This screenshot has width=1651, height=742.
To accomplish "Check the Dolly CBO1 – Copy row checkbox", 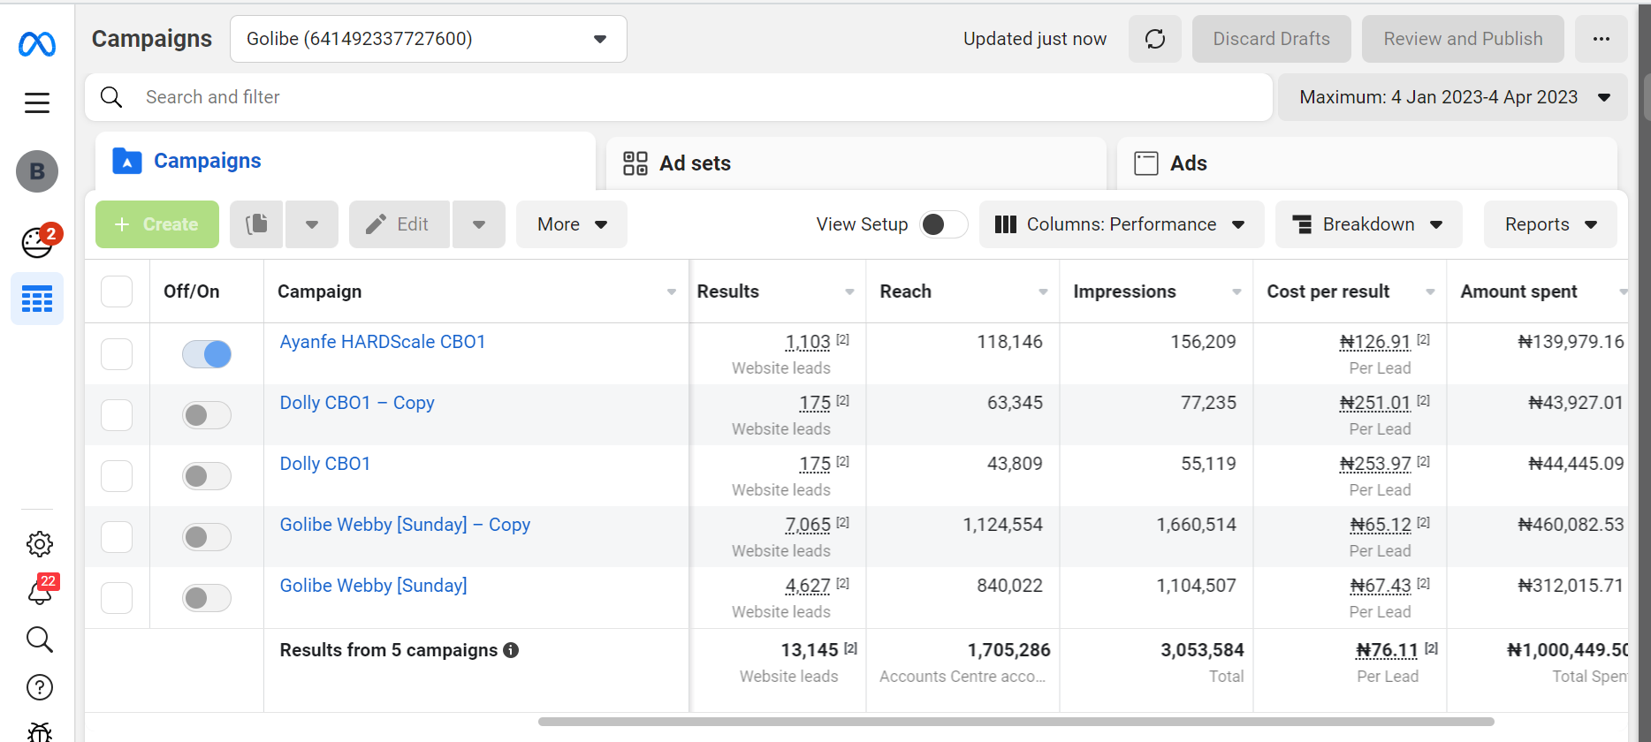I will tap(117, 415).
